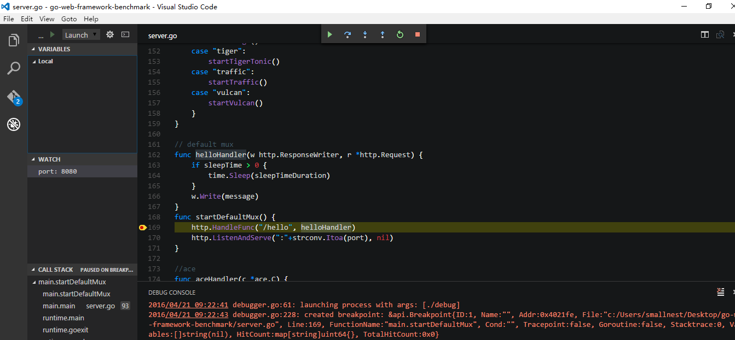Open the Git view with badge 2
Image resolution: width=735 pixels, height=340 pixels.
(x=14, y=98)
